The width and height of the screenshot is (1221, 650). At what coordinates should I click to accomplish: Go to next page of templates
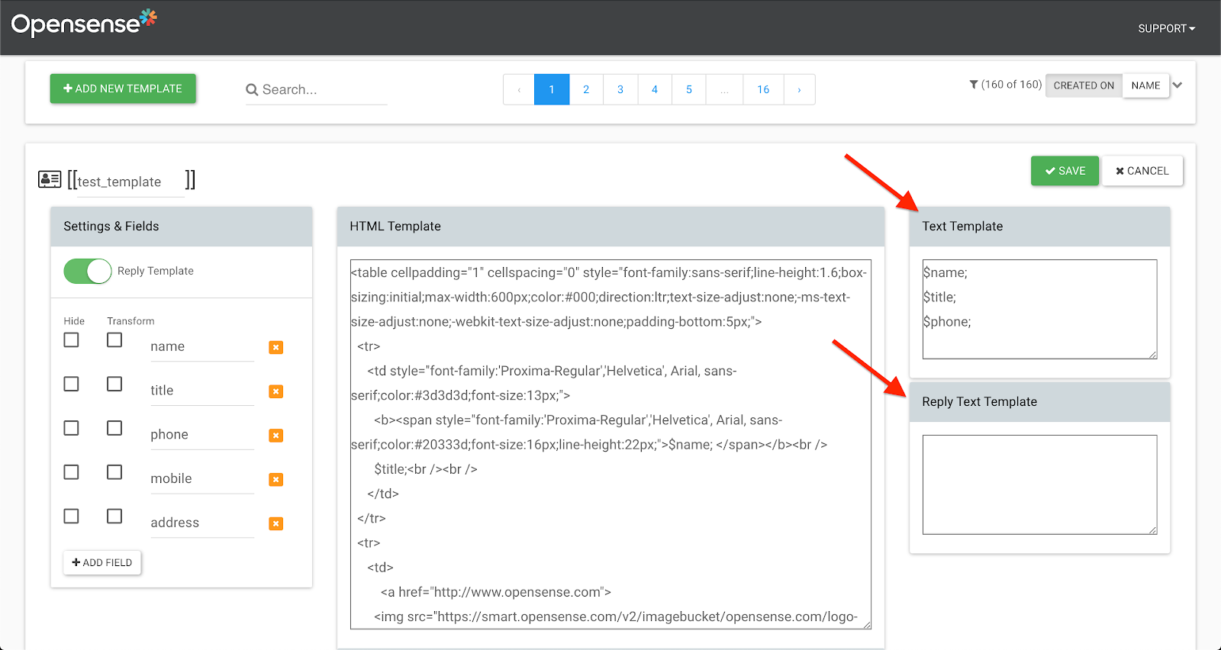click(799, 89)
